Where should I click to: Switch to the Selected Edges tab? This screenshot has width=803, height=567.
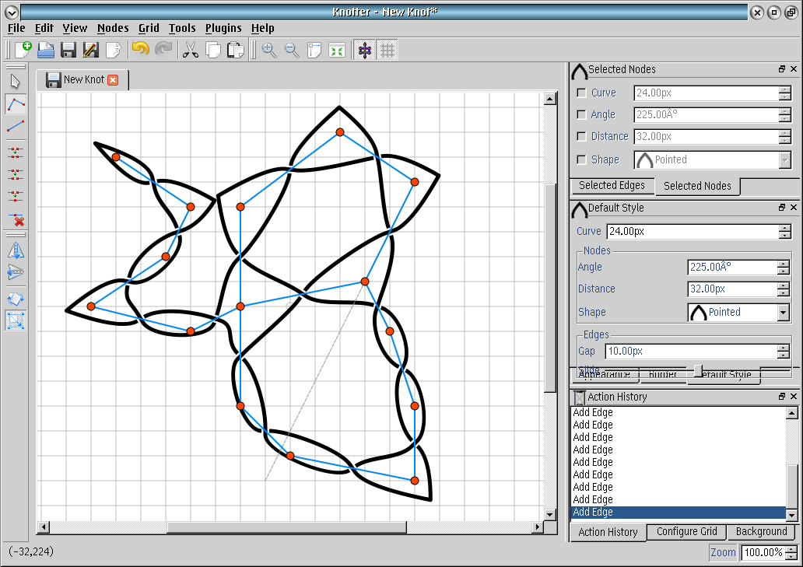612,186
